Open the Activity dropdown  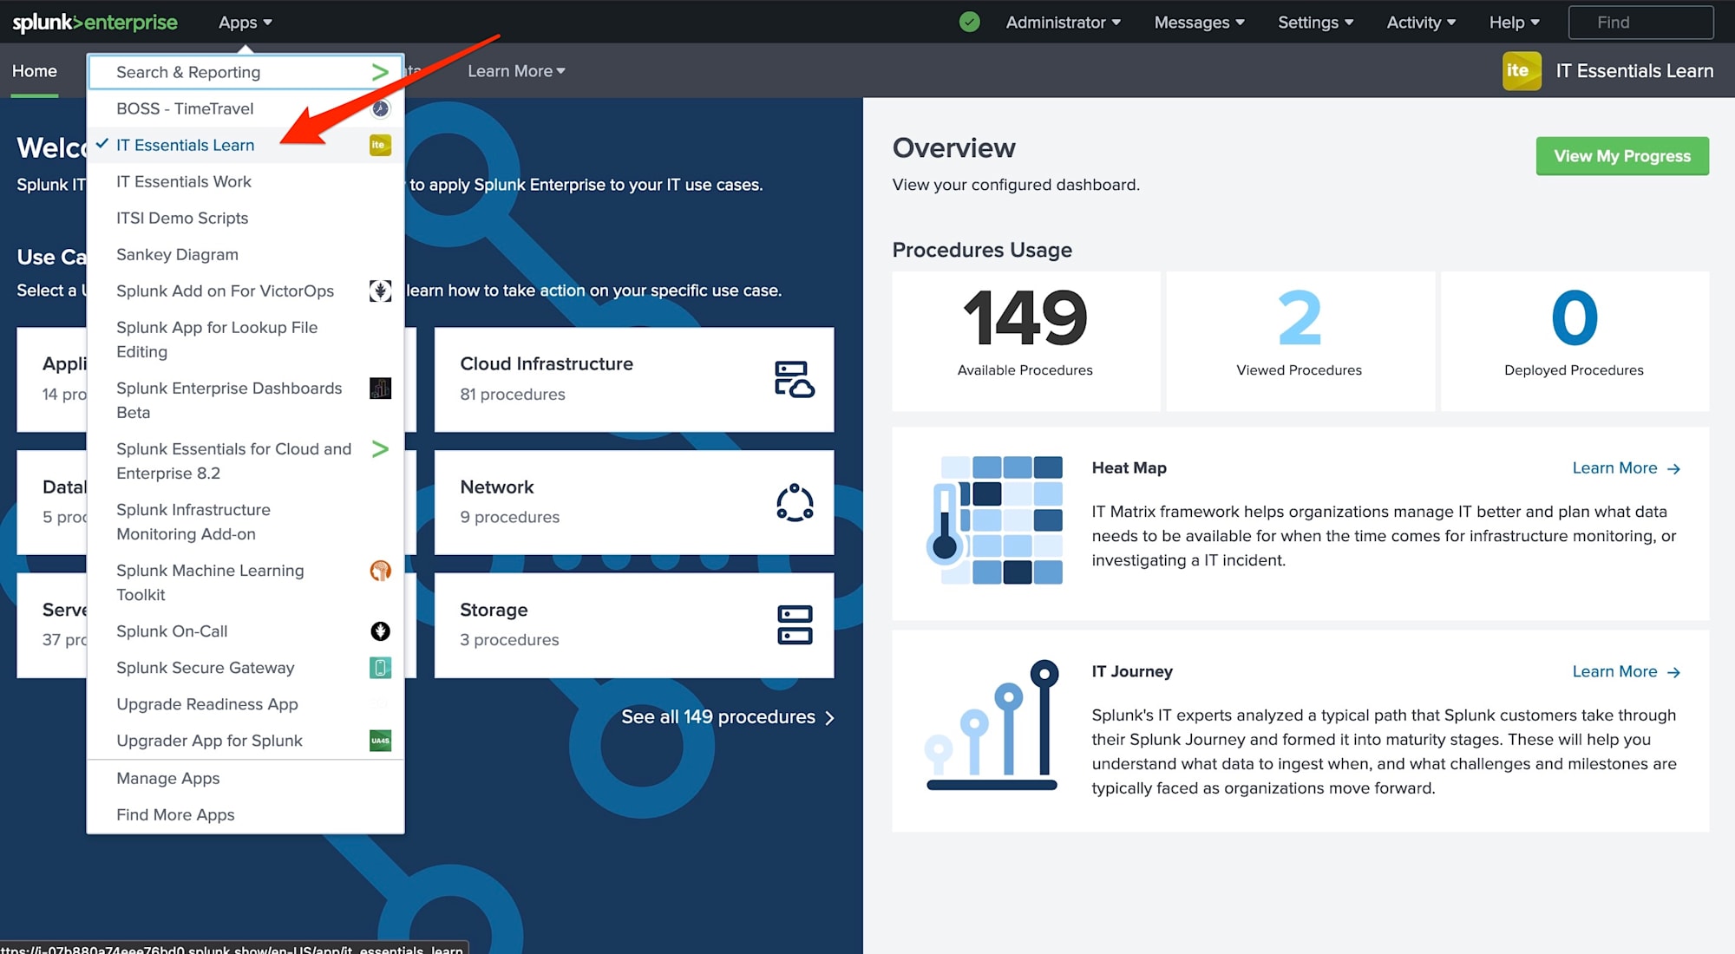[x=1421, y=23]
